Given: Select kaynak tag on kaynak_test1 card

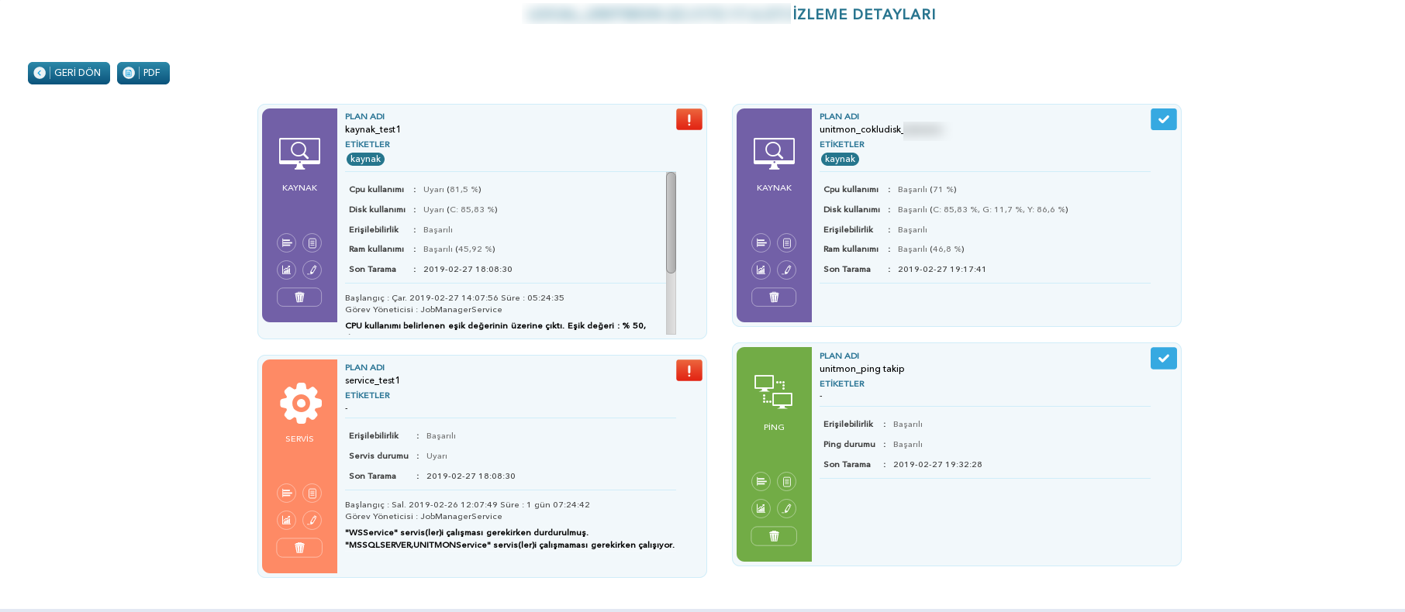Looking at the screenshot, I should coord(365,159).
